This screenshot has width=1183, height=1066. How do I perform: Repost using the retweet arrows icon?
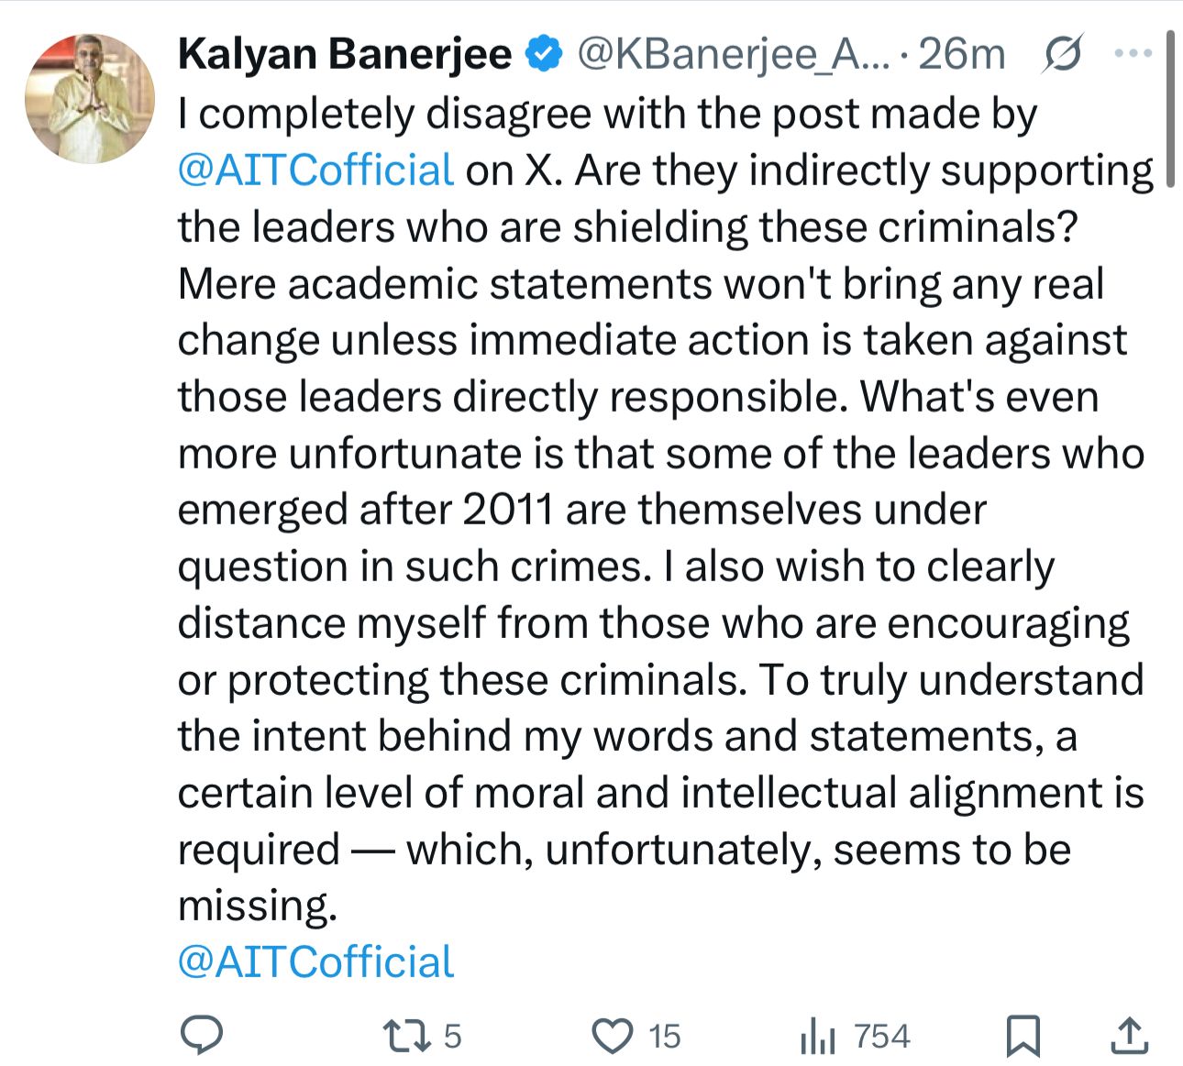[x=406, y=1036]
